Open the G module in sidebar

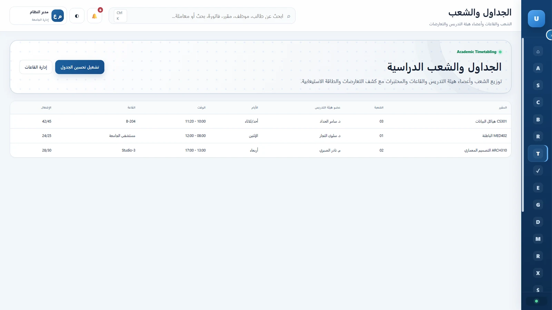point(538,205)
